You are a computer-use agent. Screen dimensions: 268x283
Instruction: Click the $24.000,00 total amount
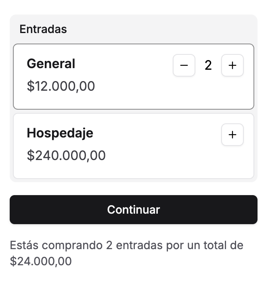tap(41, 261)
